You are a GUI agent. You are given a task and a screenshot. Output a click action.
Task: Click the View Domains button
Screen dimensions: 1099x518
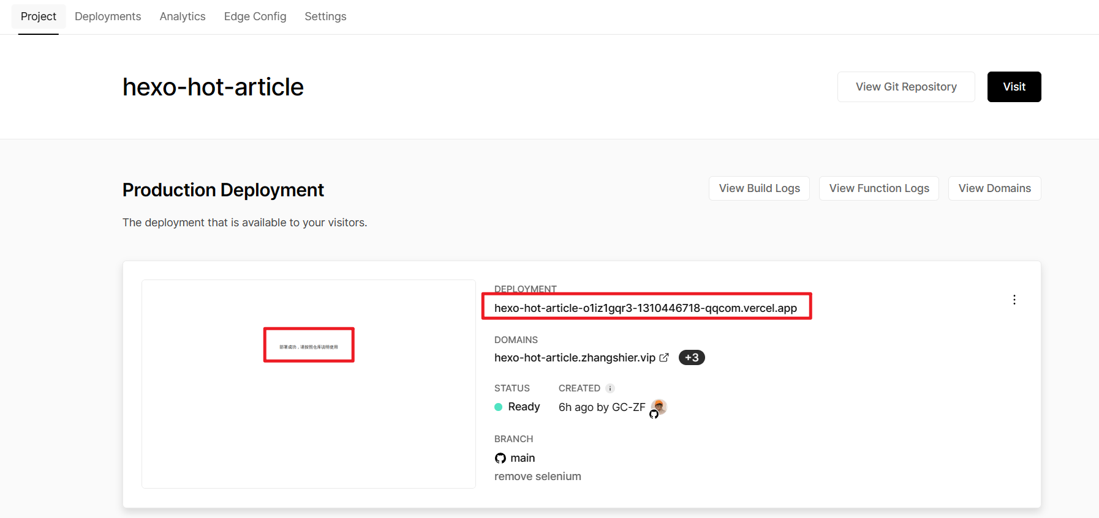pyautogui.click(x=994, y=188)
